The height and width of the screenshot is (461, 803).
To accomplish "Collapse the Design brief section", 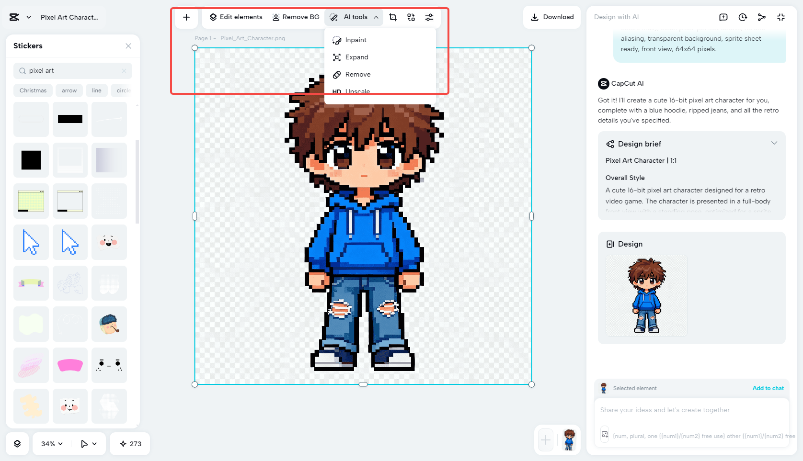I will [x=774, y=143].
